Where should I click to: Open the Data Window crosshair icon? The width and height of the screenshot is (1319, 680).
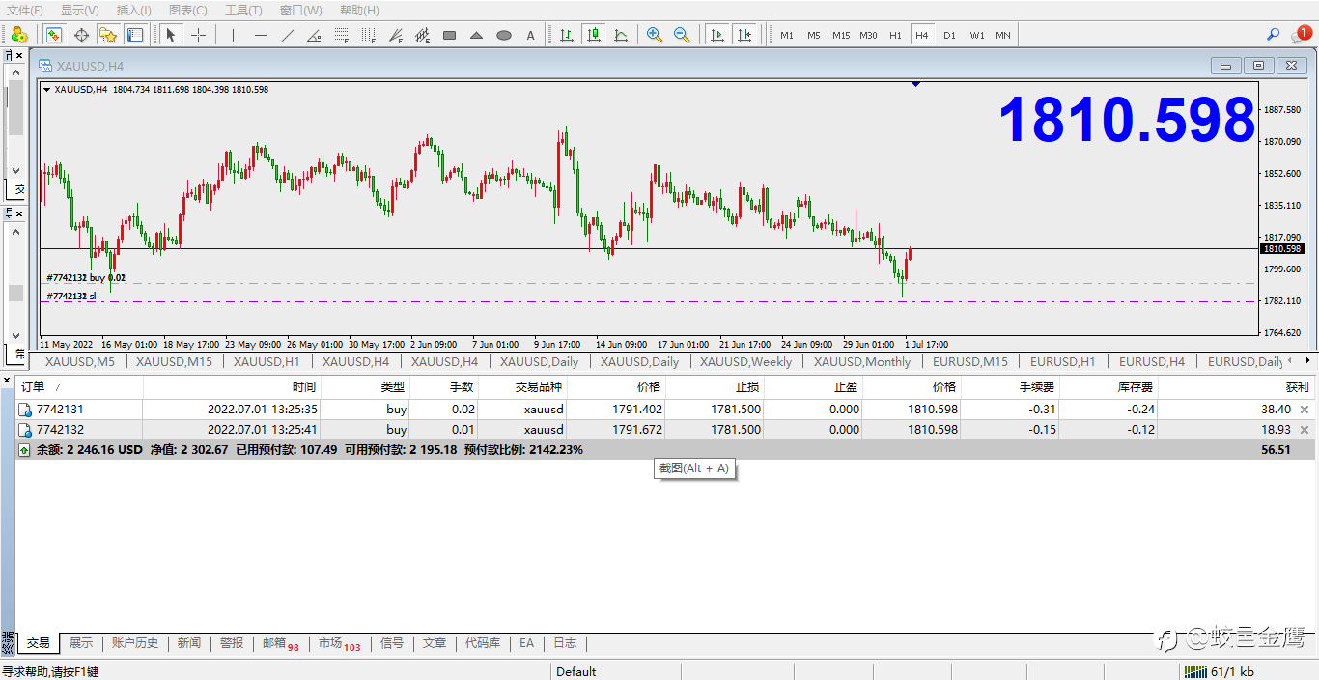coord(81,35)
